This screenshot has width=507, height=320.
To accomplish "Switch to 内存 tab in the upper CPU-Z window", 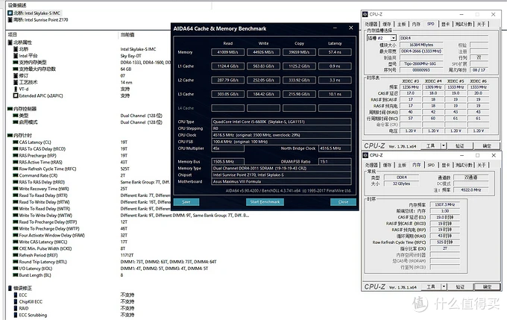I will pos(416,24).
